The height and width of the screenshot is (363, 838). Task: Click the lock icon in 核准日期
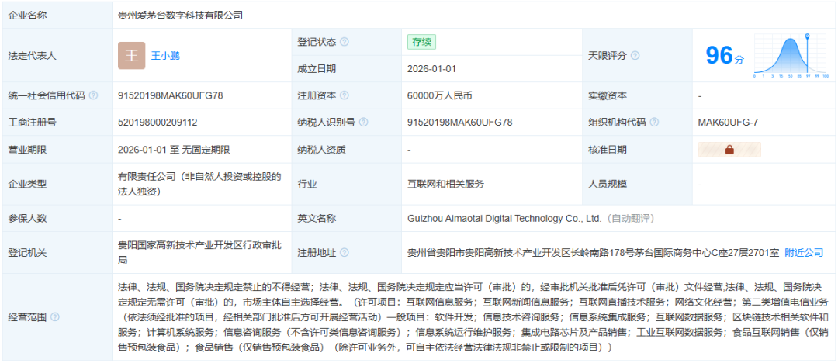click(729, 150)
